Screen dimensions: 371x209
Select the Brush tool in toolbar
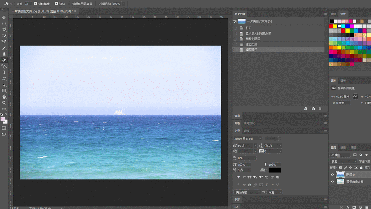tap(4, 48)
